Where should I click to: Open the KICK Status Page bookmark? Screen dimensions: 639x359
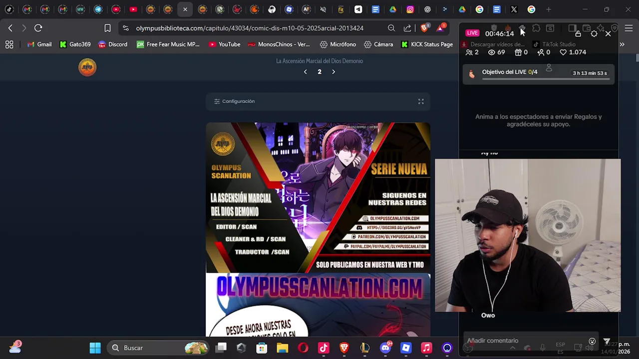coord(427,44)
